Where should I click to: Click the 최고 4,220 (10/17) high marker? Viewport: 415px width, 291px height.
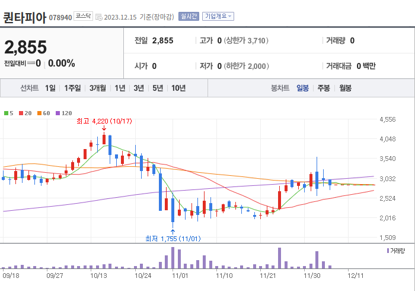[104, 121]
